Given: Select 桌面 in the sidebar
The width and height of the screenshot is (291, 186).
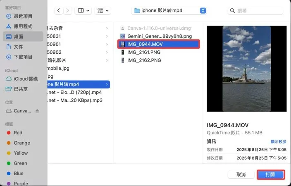Looking at the screenshot, I should (23, 36).
